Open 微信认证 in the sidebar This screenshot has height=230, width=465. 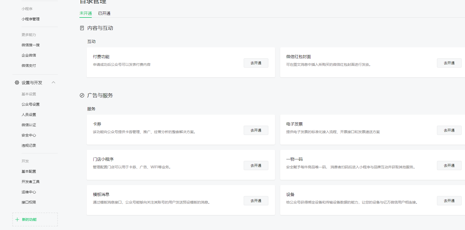pyautogui.click(x=29, y=125)
